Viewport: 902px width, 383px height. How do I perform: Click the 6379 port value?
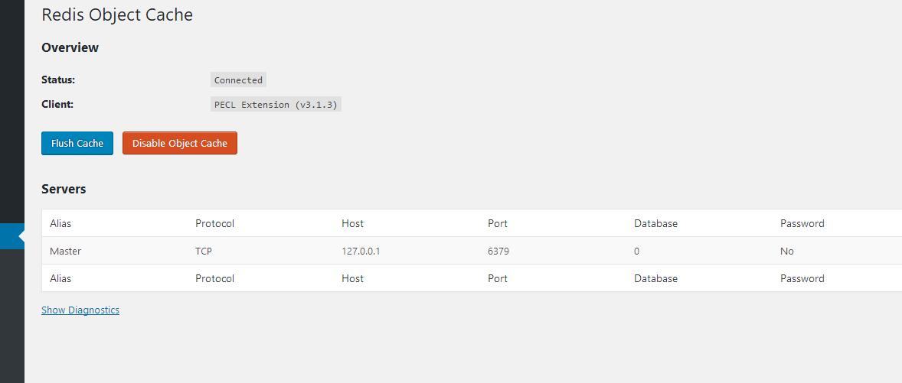[498, 251]
